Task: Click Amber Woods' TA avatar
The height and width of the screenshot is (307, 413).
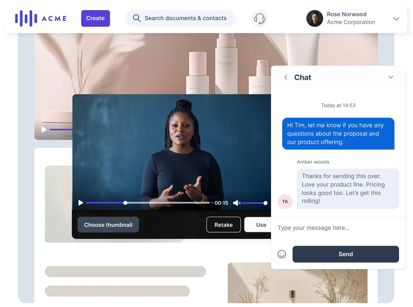Action: pos(285,201)
